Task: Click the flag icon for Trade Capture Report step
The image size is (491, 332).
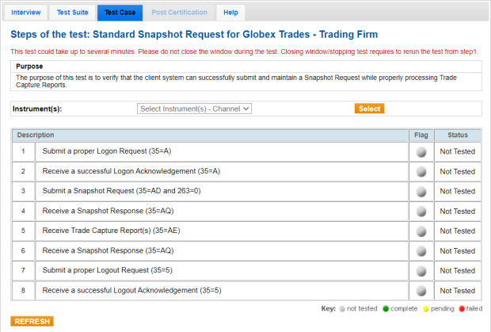Action: (x=421, y=231)
